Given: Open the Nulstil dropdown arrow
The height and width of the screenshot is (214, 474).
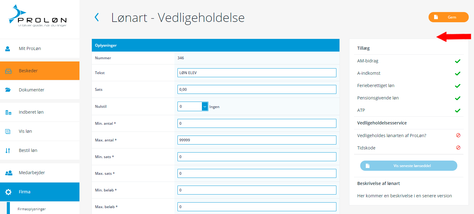Looking at the screenshot, I should 205,107.
